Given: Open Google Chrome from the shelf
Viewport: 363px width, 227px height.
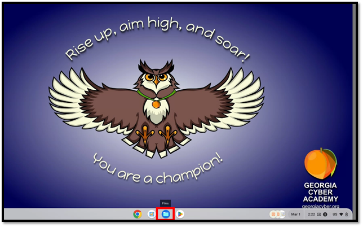Looking at the screenshot, I should click(137, 214).
